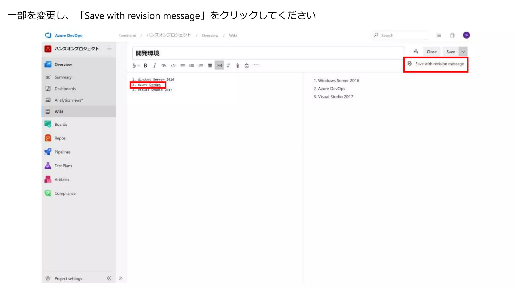
Task: Open Dashboards in the sidebar
Action: (79, 89)
